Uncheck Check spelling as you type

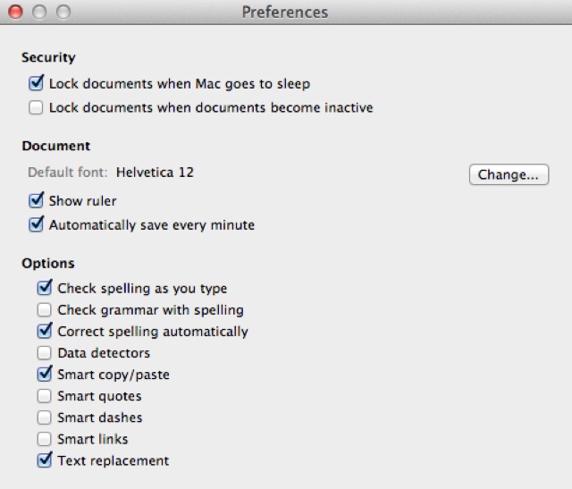point(45,289)
